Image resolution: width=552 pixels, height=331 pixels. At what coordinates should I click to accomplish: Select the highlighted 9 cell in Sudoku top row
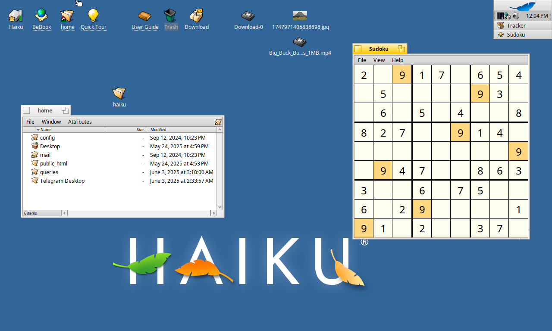tap(402, 75)
